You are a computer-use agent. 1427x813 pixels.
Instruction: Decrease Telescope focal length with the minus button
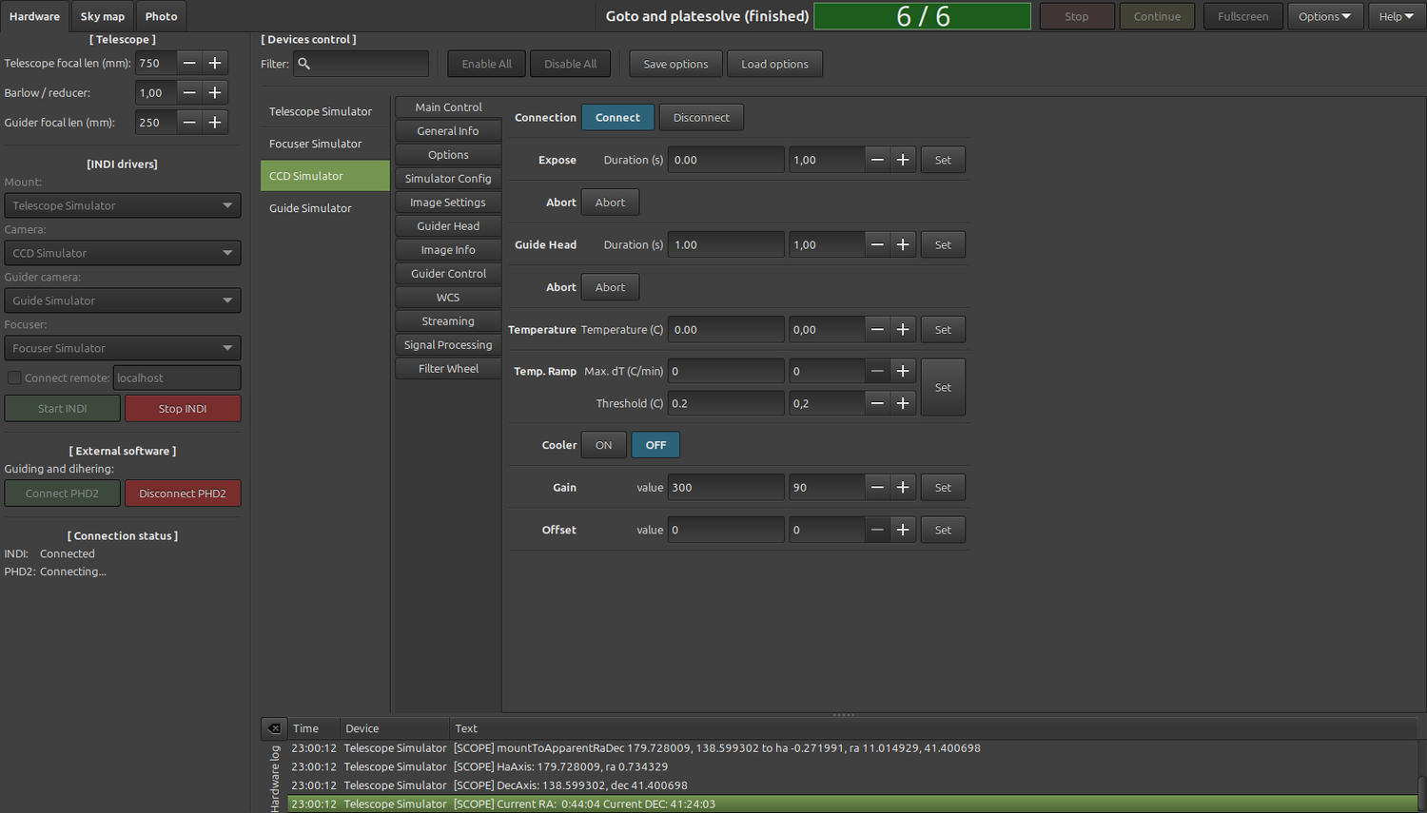[189, 63]
